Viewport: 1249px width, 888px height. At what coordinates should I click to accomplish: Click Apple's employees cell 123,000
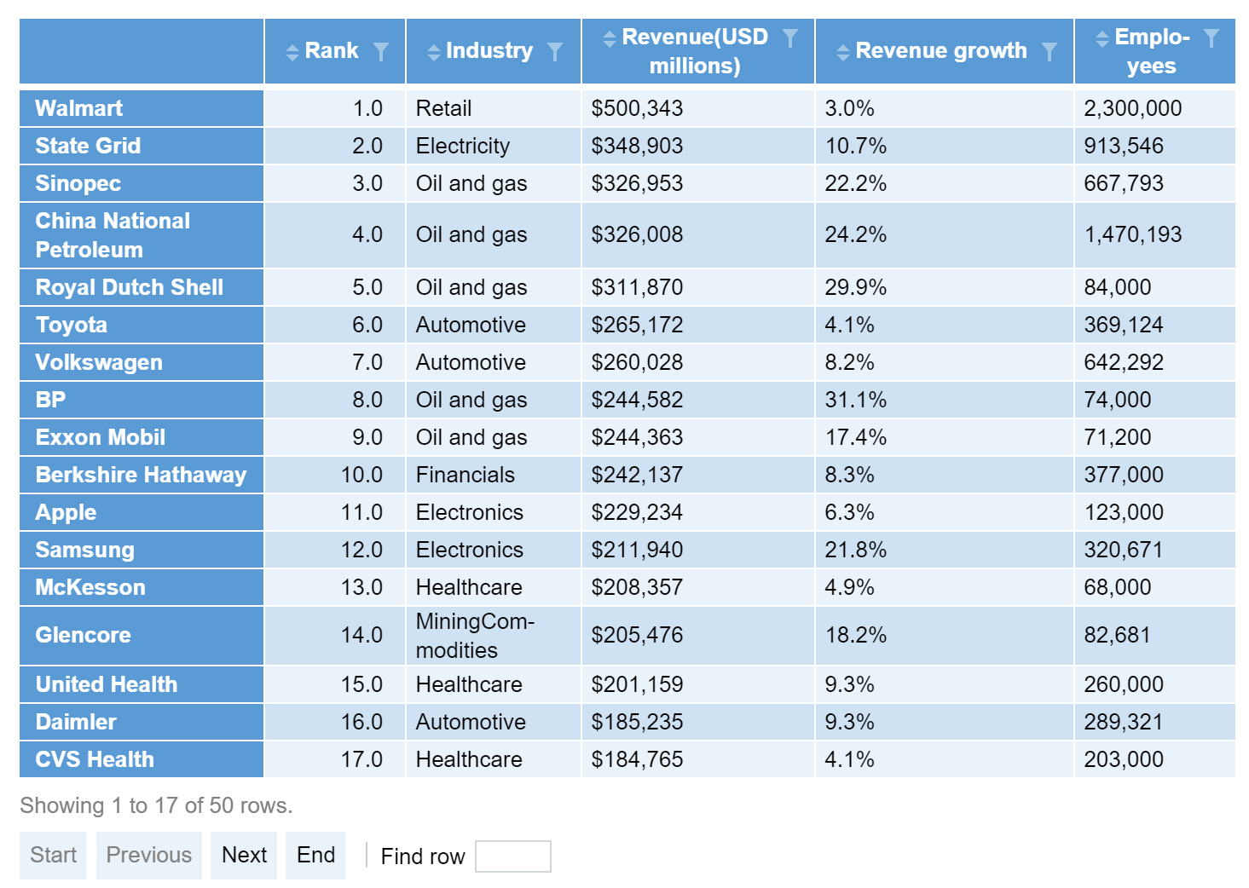pos(1154,512)
